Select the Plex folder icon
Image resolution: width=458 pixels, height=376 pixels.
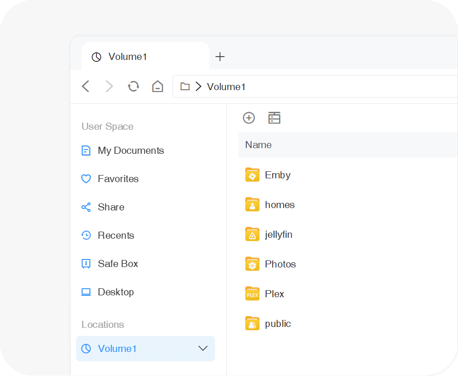(252, 294)
